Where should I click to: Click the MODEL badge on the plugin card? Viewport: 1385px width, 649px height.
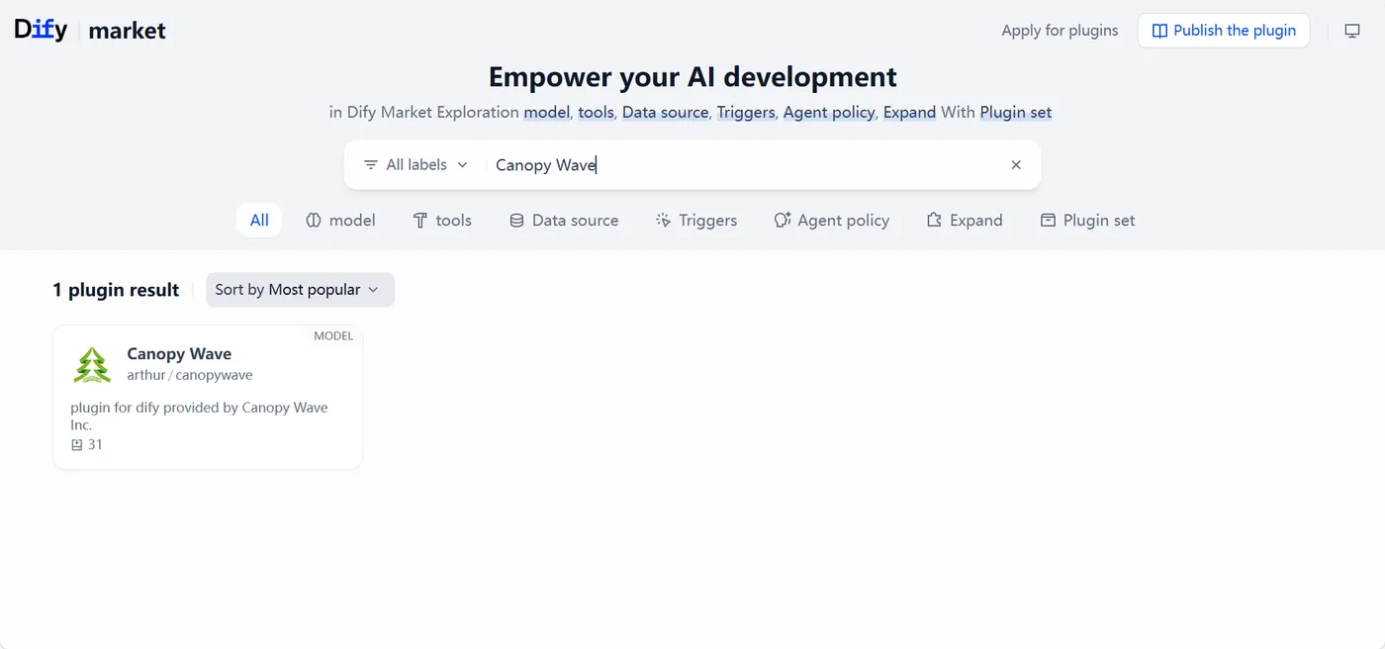click(x=333, y=336)
